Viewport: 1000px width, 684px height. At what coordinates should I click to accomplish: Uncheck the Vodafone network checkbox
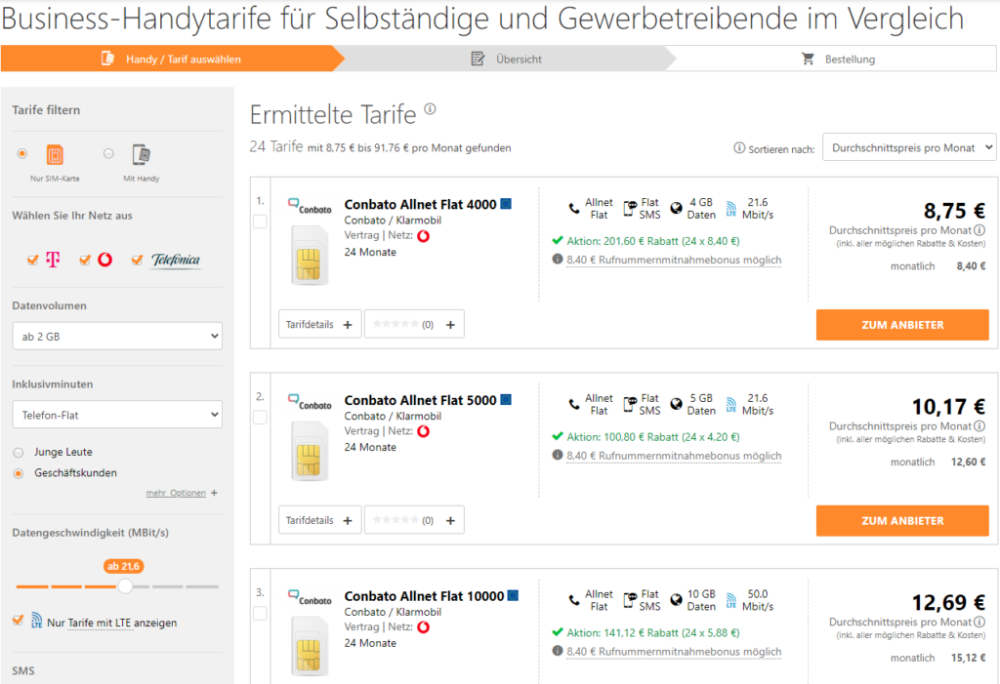[x=84, y=260]
